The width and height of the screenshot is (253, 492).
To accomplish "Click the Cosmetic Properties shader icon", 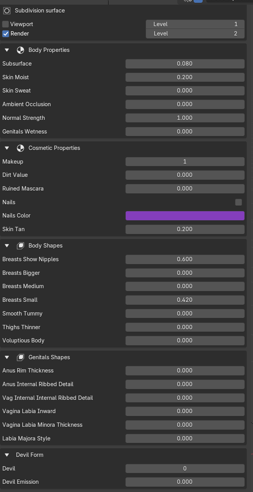I will pos(20,148).
